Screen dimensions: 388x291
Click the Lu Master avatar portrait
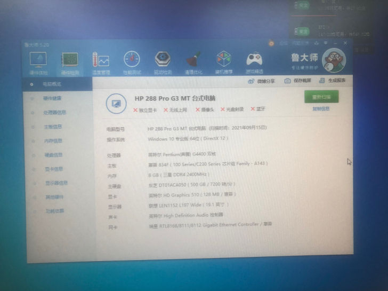pos(334,60)
